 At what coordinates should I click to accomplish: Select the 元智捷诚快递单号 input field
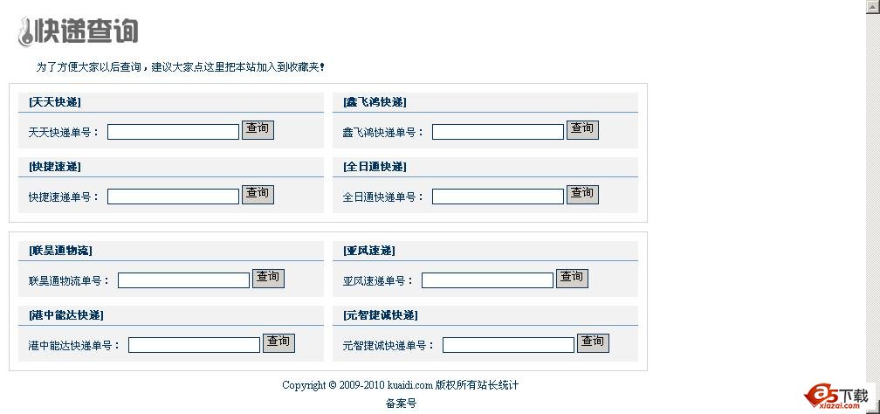[x=508, y=345]
